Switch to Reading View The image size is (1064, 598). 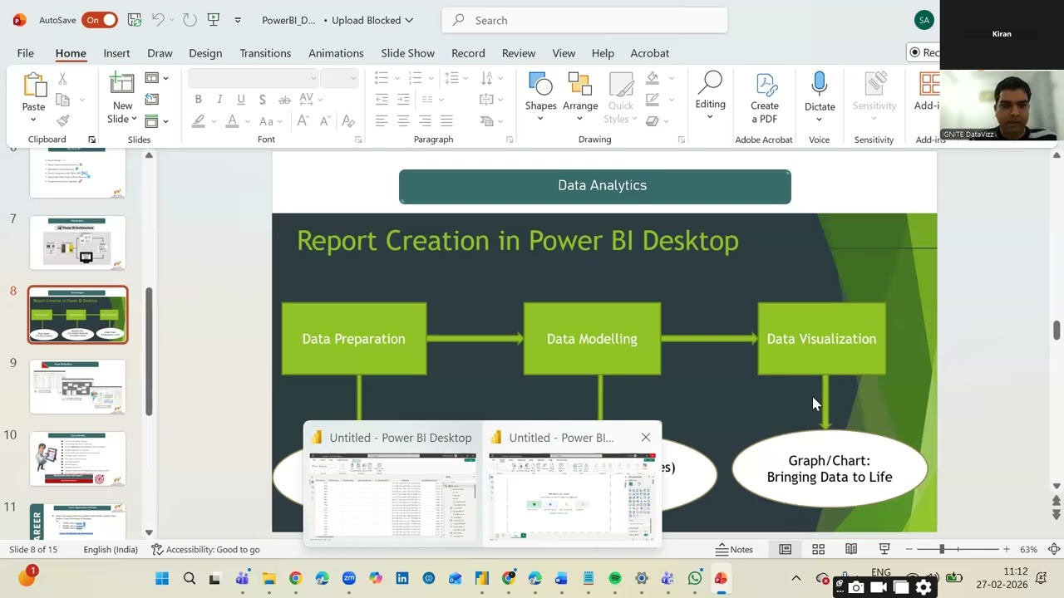coord(851,549)
